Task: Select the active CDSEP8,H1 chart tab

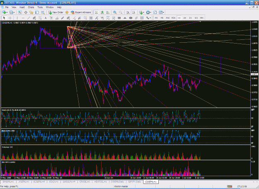Action: 150,182
